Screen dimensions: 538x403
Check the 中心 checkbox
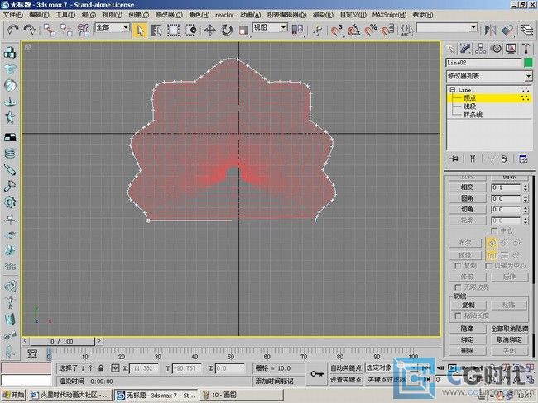494,230
